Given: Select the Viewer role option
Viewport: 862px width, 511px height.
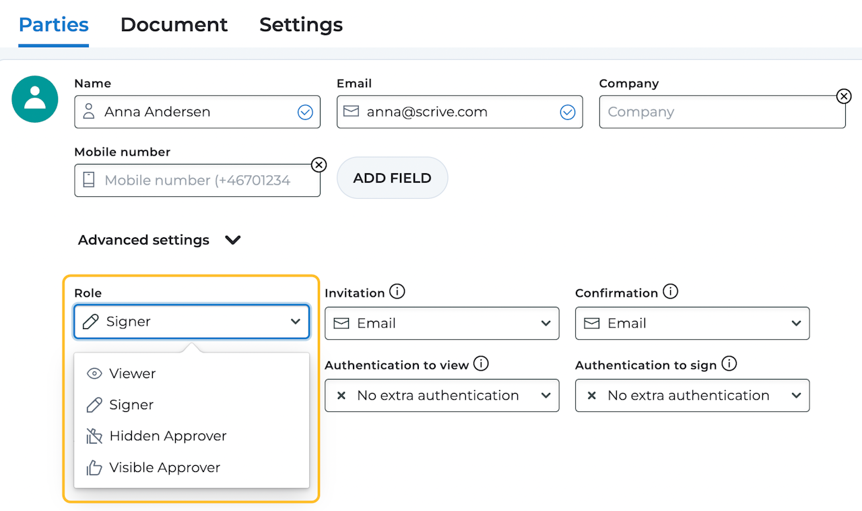Looking at the screenshot, I should (x=133, y=373).
